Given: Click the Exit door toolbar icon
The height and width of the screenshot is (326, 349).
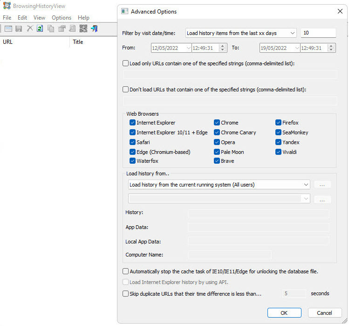Looking at the screenshot, I should coord(94,28).
